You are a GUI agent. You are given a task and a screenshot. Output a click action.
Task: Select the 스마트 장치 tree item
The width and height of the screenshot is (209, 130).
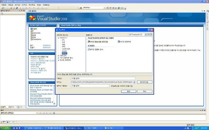(x=66, y=49)
